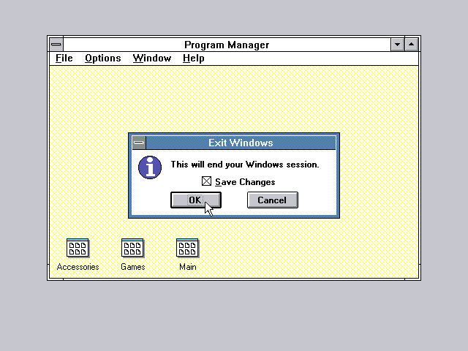This screenshot has height=351, width=468.
Task: Open the Games program group icon
Action: coord(132,248)
